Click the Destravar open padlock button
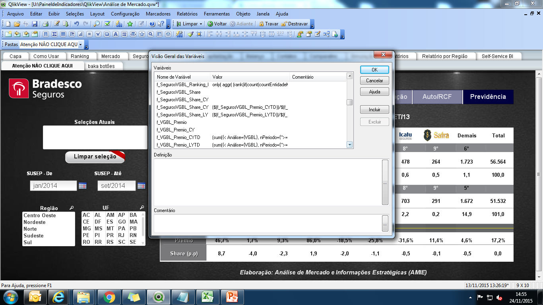 [295, 24]
